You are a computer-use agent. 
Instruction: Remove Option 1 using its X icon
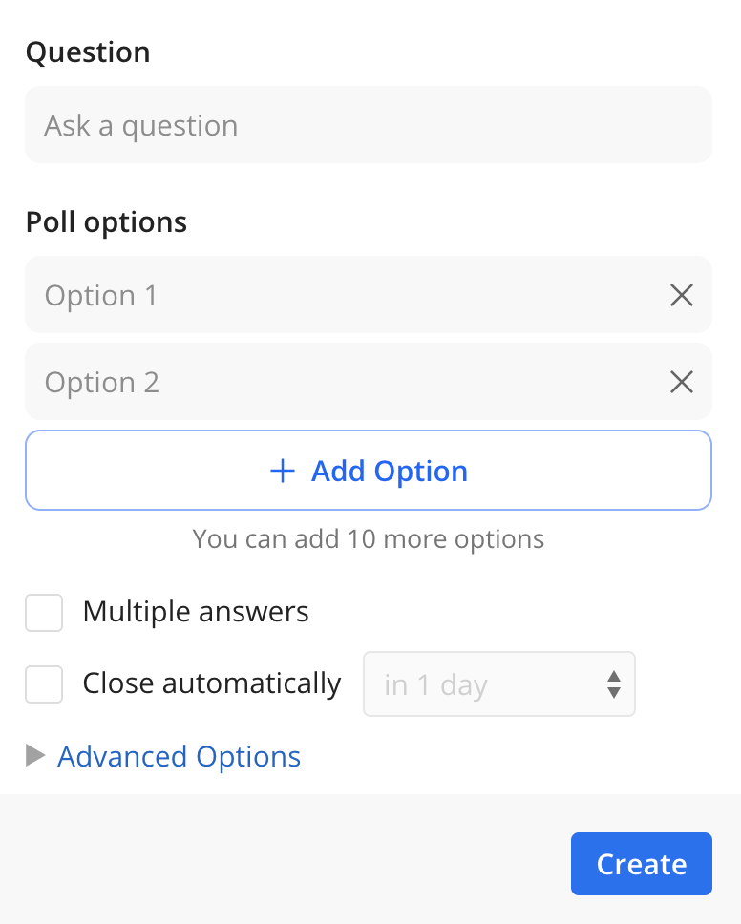click(681, 295)
